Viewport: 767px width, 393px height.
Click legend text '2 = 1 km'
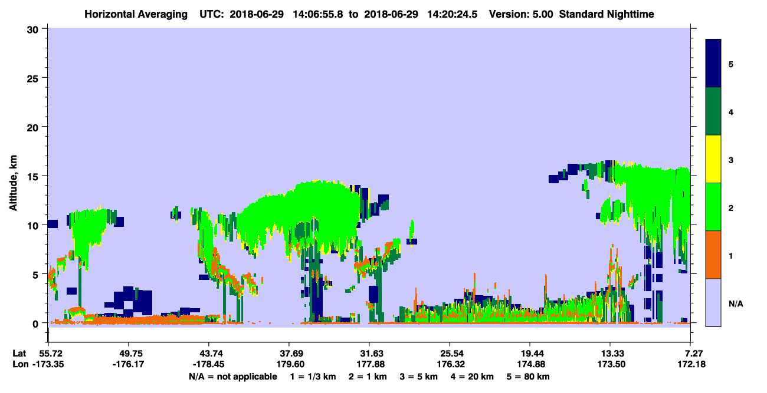367,377
